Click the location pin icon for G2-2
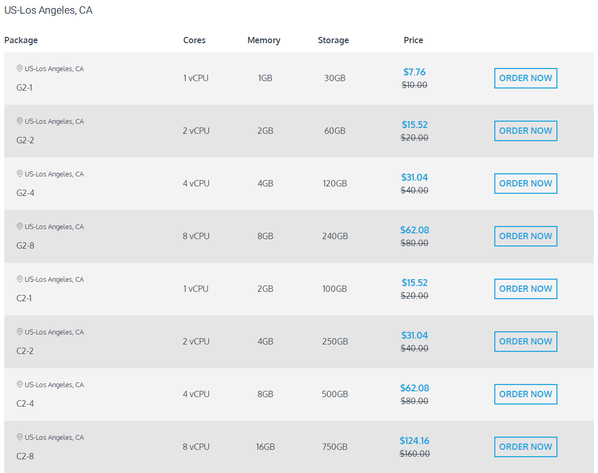 coord(20,121)
